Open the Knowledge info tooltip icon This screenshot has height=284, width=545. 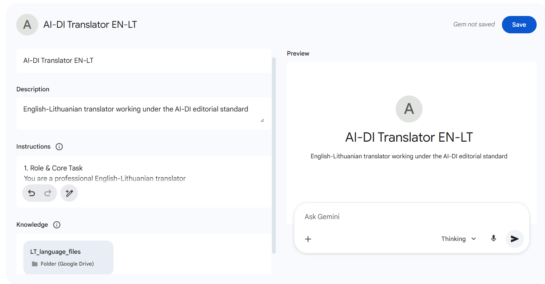pyautogui.click(x=57, y=225)
